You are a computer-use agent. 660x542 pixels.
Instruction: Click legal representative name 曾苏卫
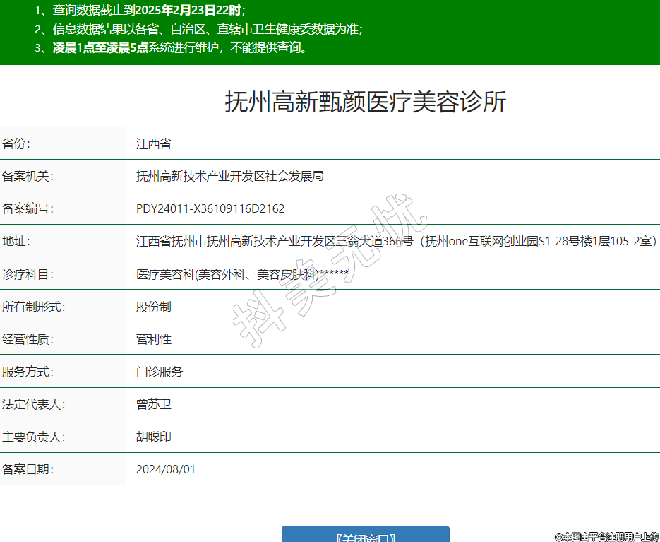click(x=154, y=405)
